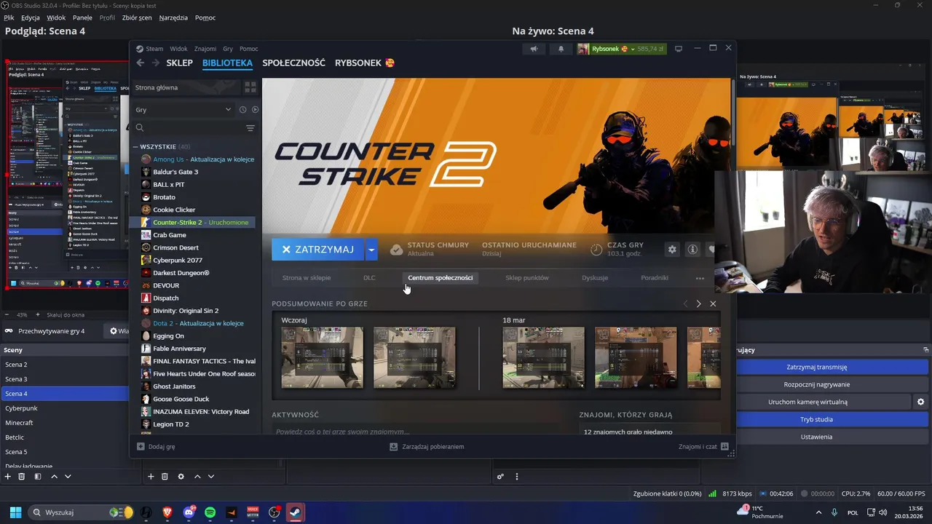The width and height of the screenshot is (932, 524).
Task: Open OBS Edycja menu
Action: coord(31,17)
